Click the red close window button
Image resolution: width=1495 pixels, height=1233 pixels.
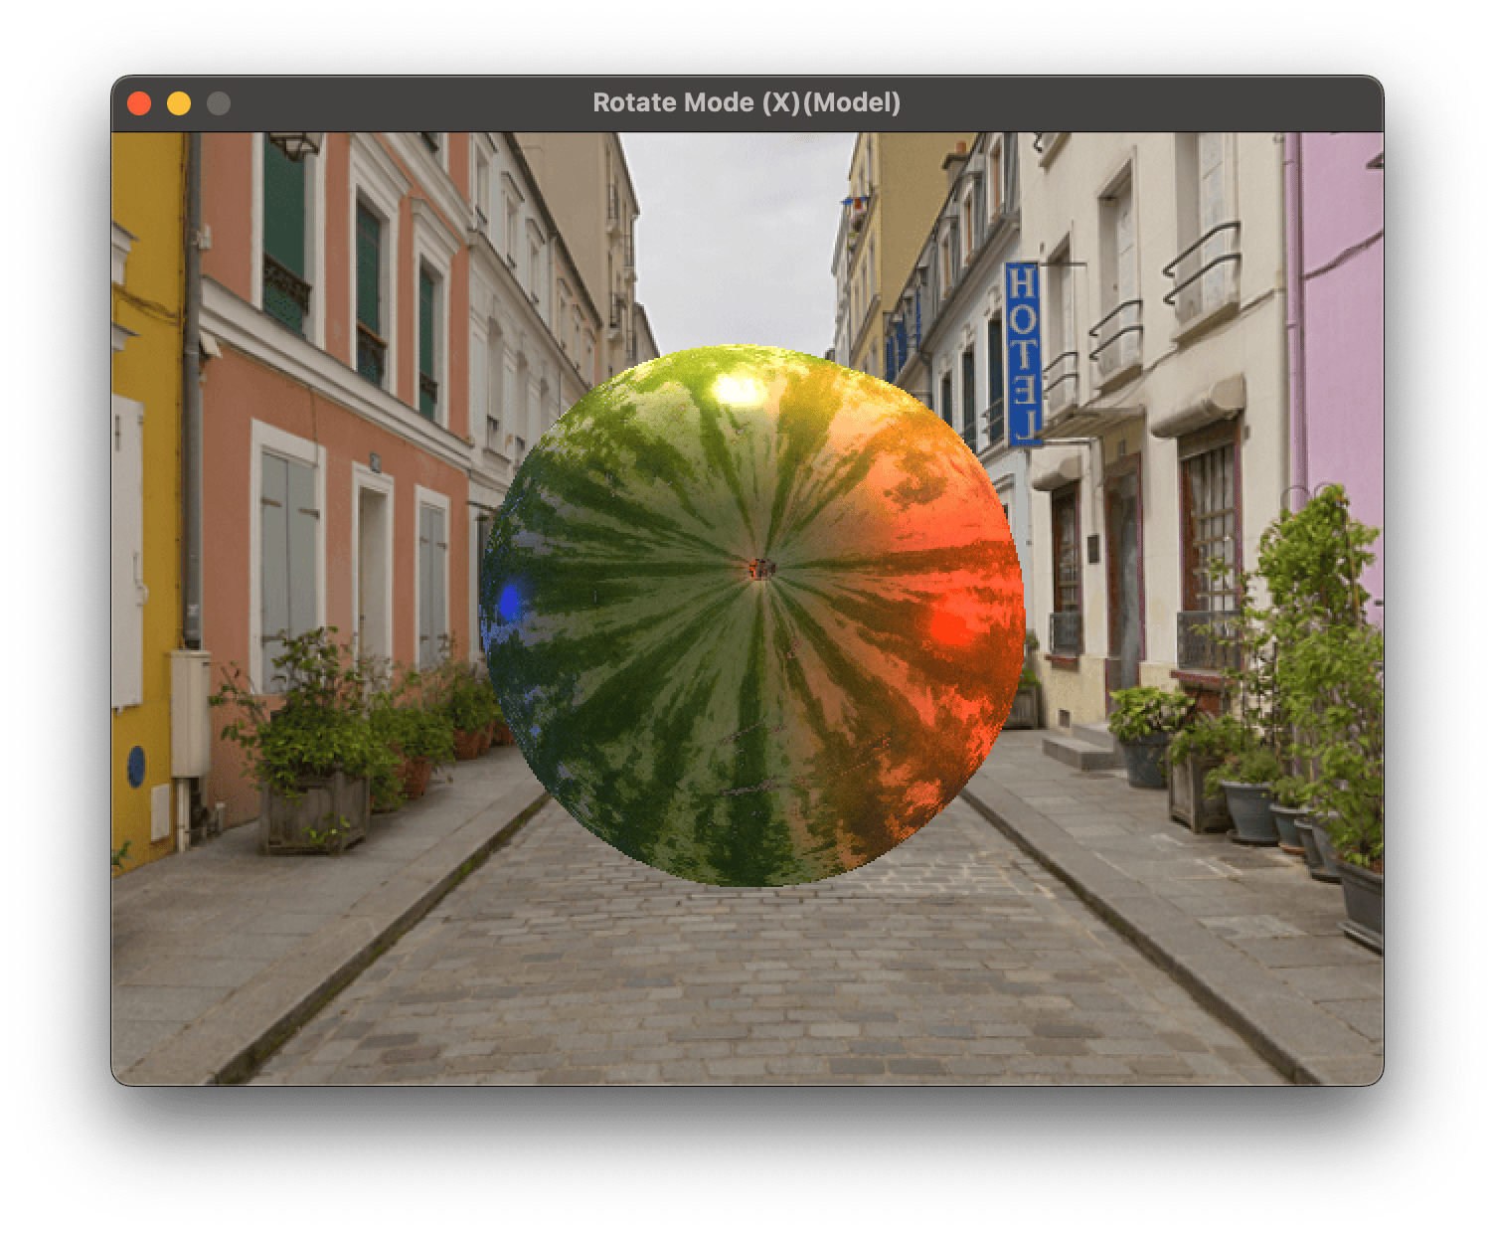tap(139, 103)
